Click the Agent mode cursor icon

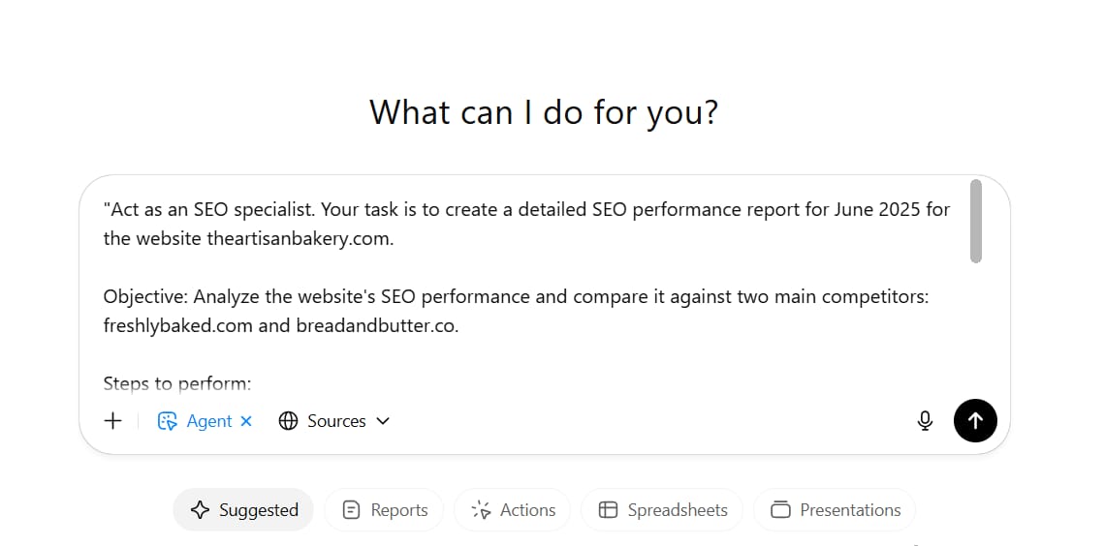tap(167, 421)
